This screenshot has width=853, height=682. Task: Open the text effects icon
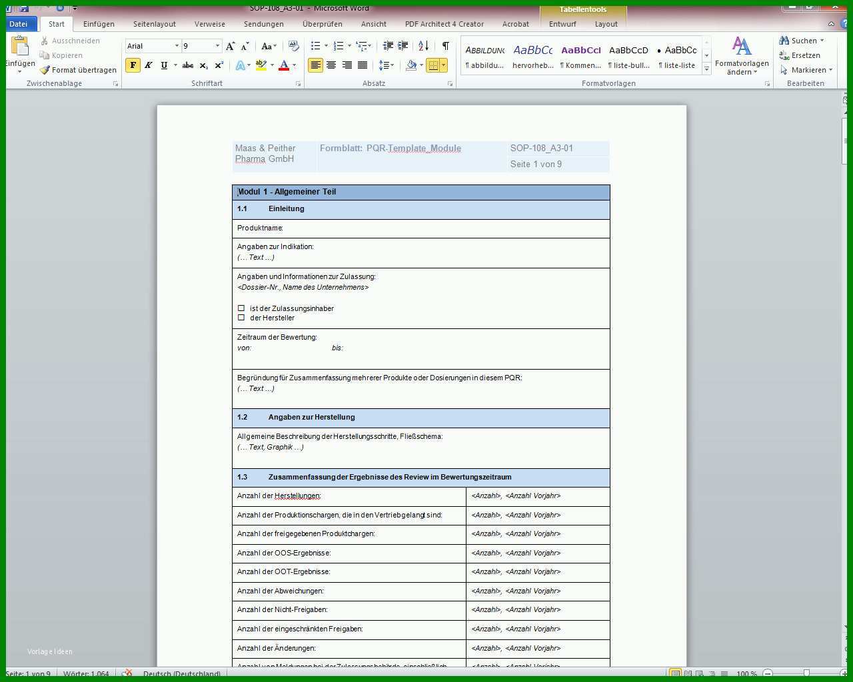241,65
